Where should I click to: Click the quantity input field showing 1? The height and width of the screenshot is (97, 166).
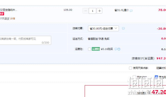(93, 11)
